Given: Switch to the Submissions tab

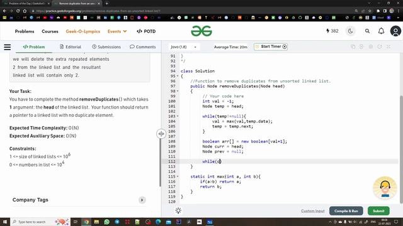Looking at the screenshot, I should tap(106, 47).
